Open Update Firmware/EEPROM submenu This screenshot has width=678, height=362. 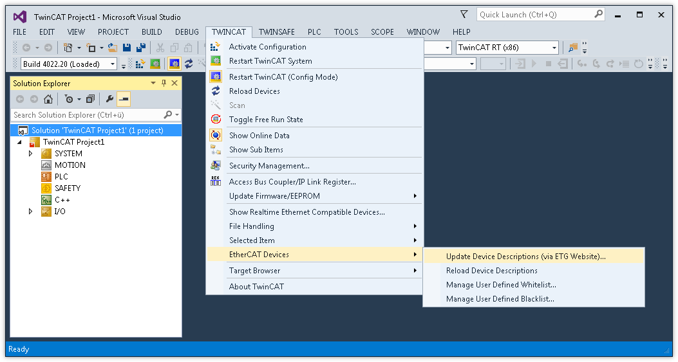pos(314,195)
